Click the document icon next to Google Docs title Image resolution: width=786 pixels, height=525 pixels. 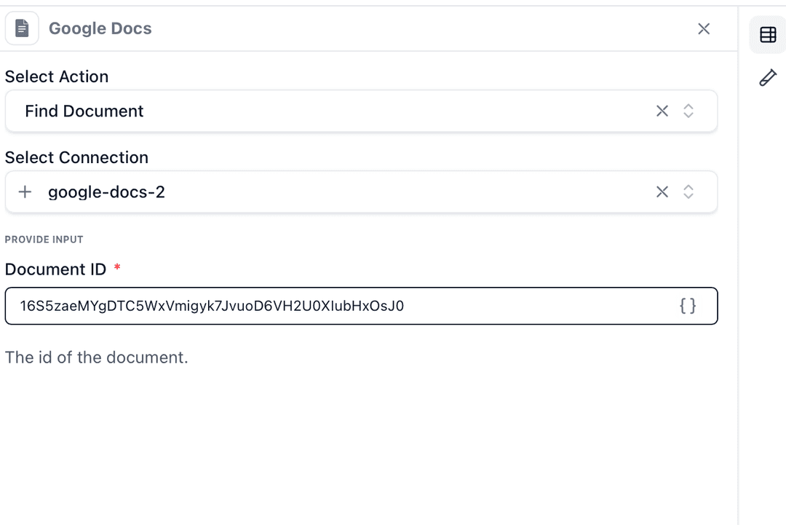(22, 28)
